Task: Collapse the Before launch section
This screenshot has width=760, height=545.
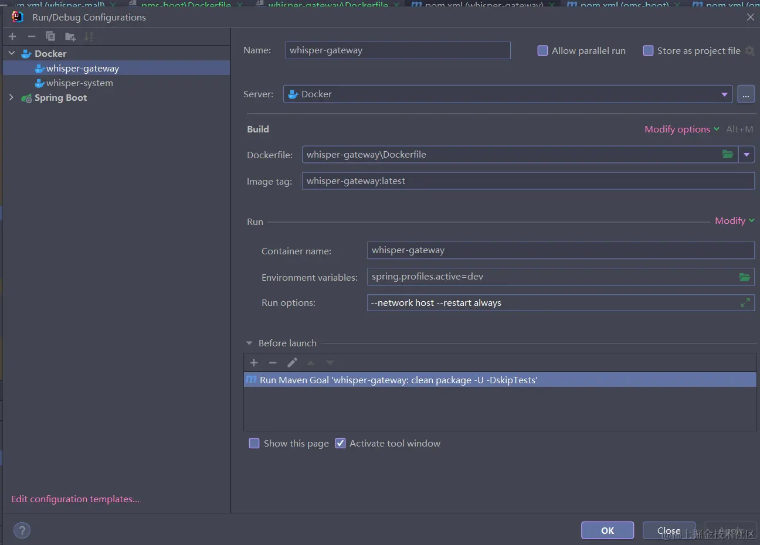Action: (x=249, y=343)
